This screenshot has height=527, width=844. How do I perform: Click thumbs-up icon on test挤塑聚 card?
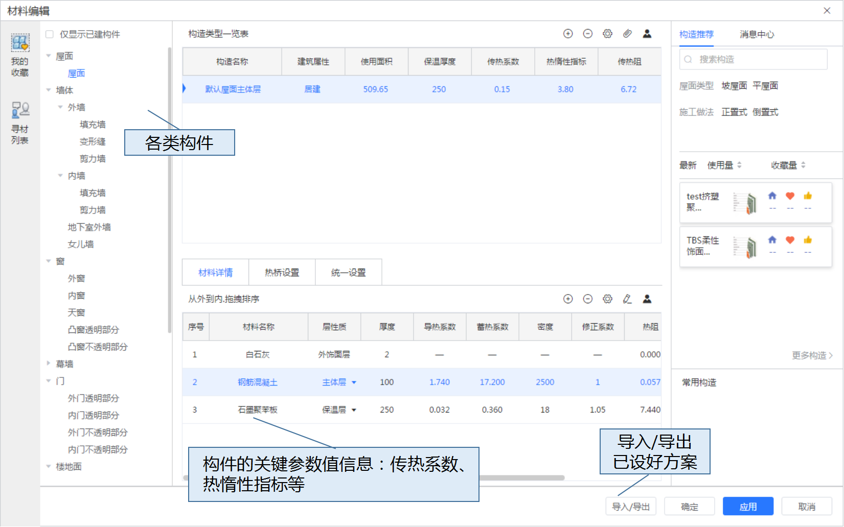coord(808,196)
